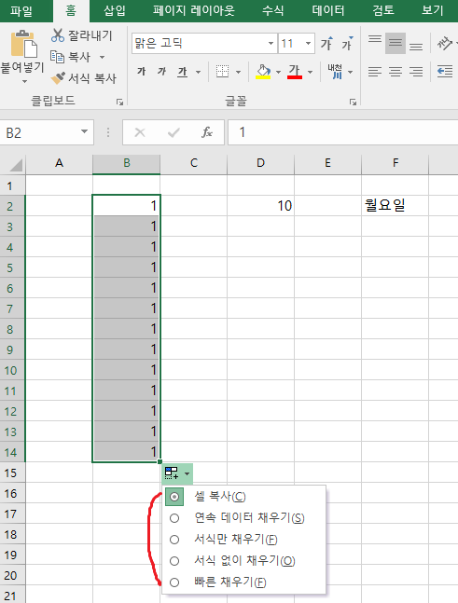Toggle bold 가 formatting

pos(141,72)
